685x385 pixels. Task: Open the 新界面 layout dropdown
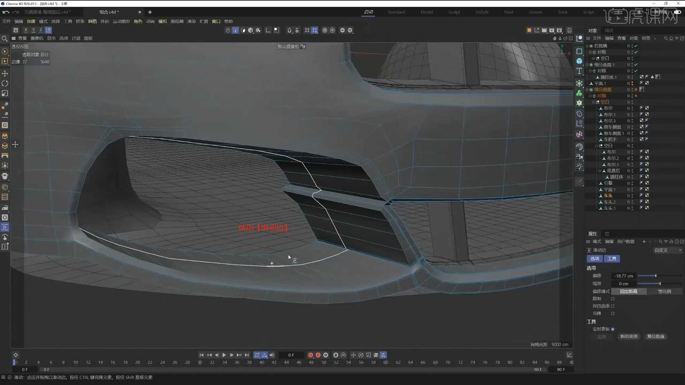[x=661, y=12]
